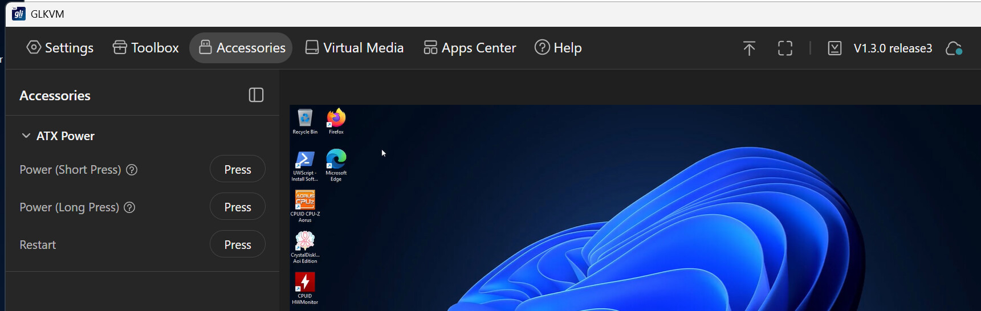Click the Accessories panel heading text
Screen dimensions: 981x311
(55, 96)
